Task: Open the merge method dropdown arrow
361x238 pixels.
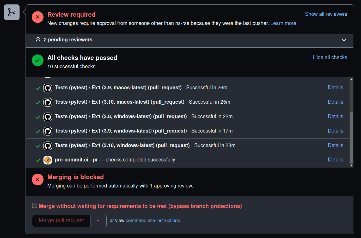Action: (98, 221)
